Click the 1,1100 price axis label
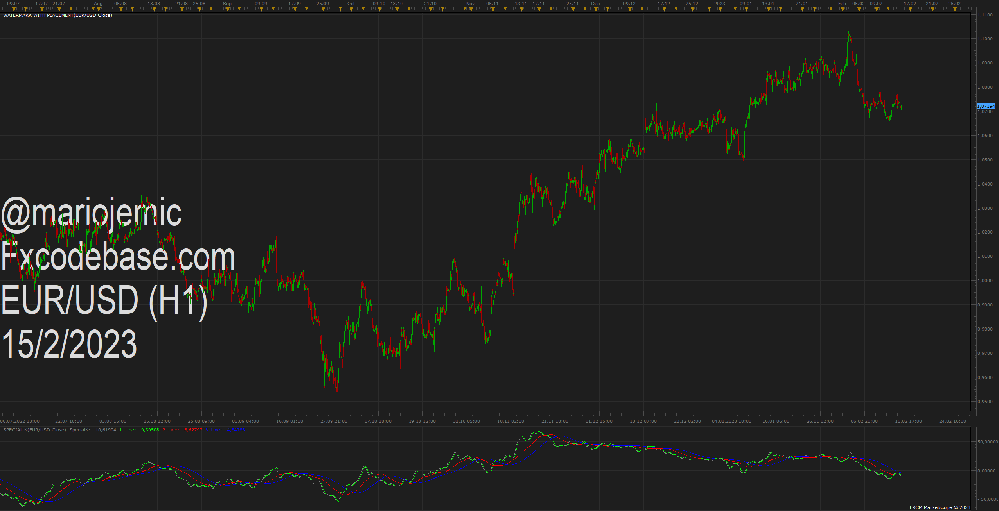Screen dimensions: 999x511 pos(985,15)
